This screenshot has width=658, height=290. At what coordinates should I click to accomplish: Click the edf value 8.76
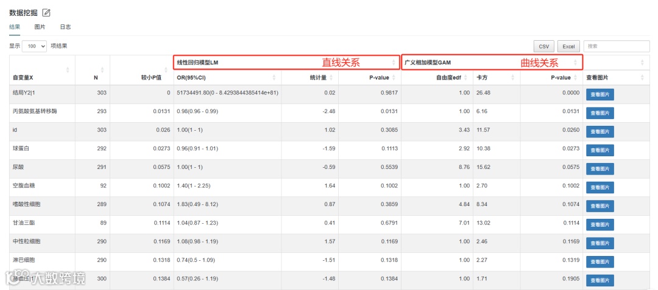click(464, 167)
